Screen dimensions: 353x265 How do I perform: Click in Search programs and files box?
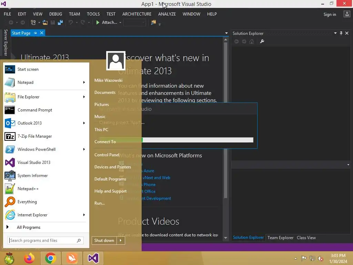[46, 241]
